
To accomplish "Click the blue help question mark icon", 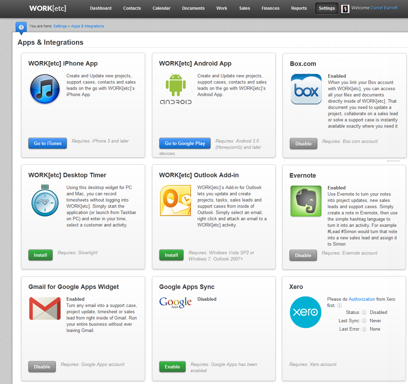I will coord(21,27).
